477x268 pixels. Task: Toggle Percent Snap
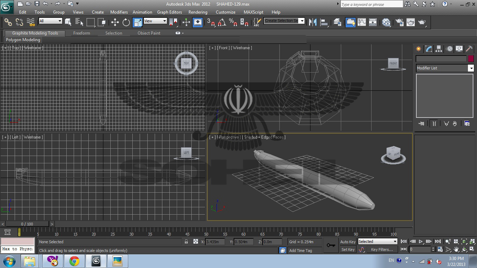click(x=233, y=22)
